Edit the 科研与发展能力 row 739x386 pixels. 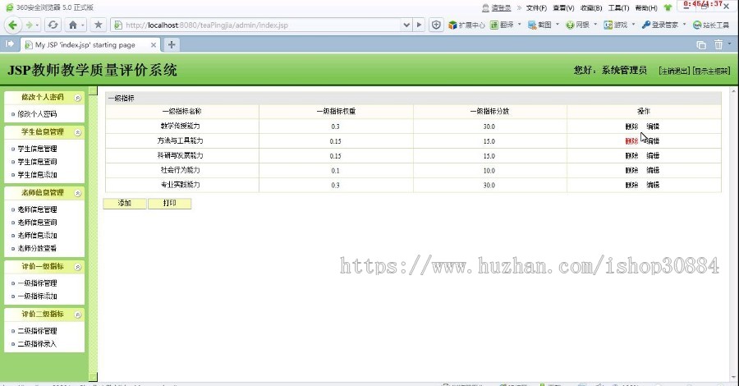(x=653, y=155)
